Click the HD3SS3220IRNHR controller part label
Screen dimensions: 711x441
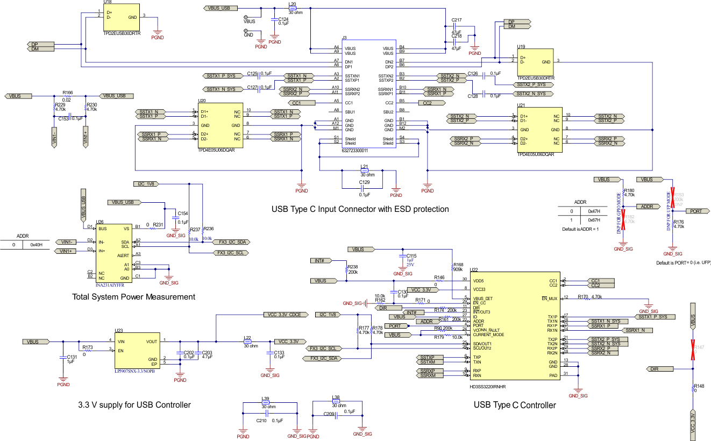[488, 387]
